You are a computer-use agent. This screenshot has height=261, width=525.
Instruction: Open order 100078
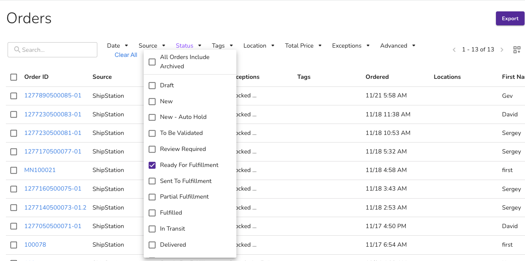(x=35, y=245)
